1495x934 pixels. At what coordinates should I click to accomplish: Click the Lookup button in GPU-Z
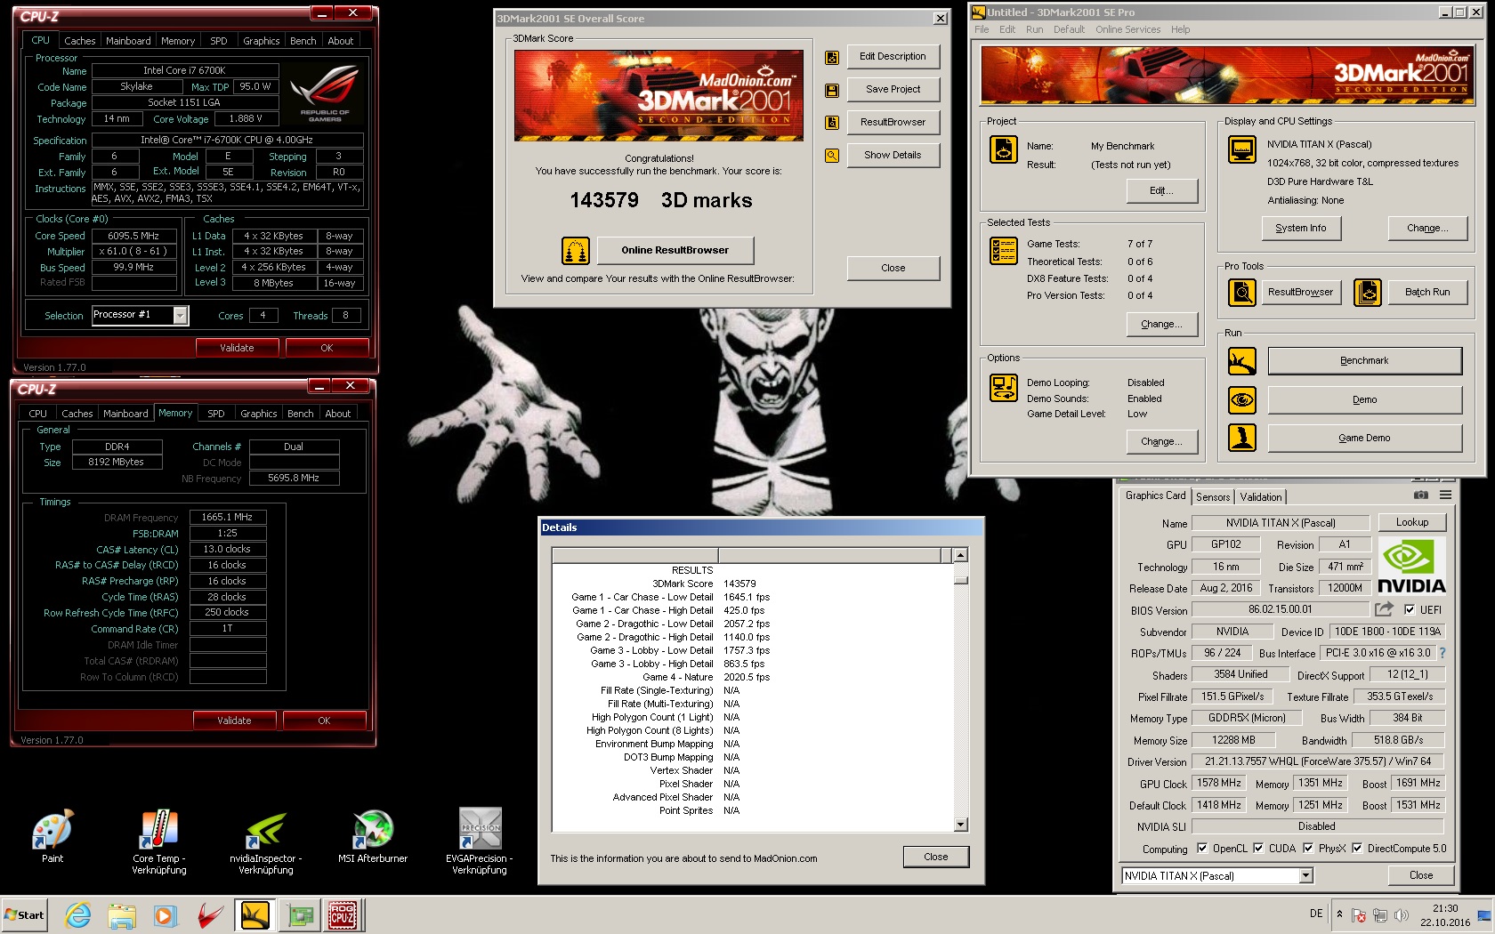click(1411, 522)
